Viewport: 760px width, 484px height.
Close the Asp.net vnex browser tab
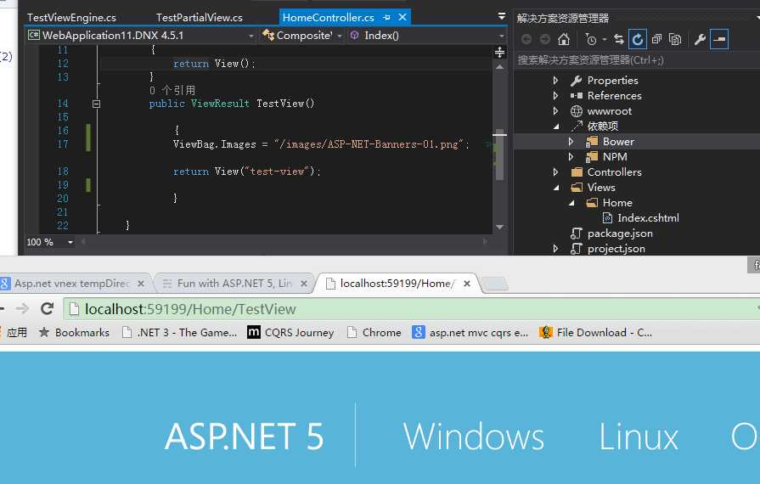point(141,284)
